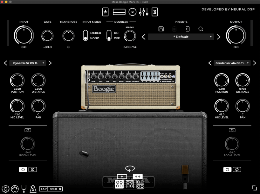Open the graphic EQ sliders section
The height and width of the screenshot is (194, 260).
pos(144,12)
